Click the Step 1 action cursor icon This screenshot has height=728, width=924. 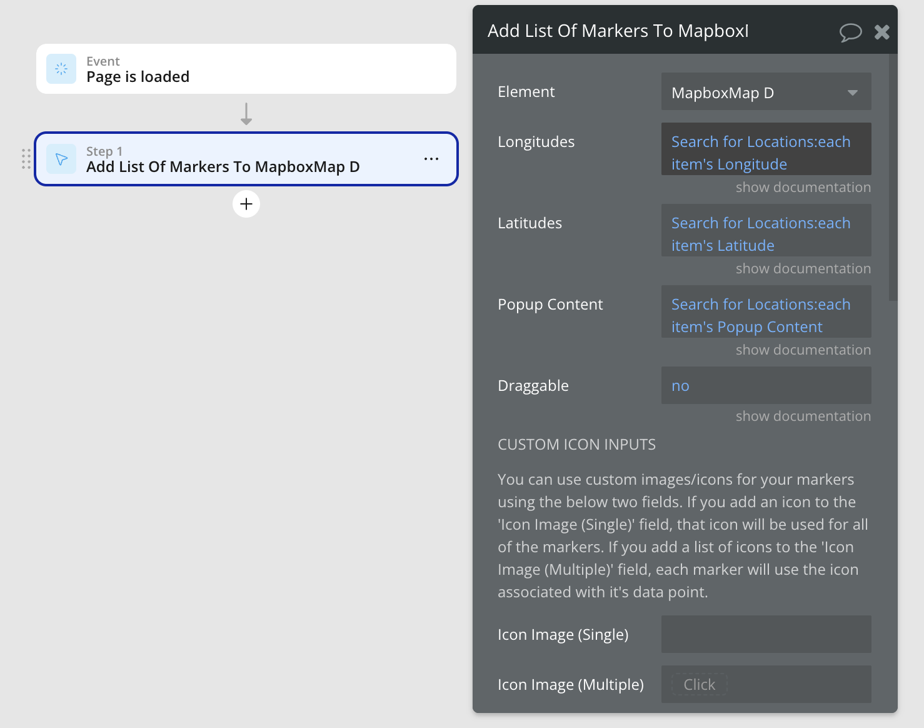tap(61, 159)
